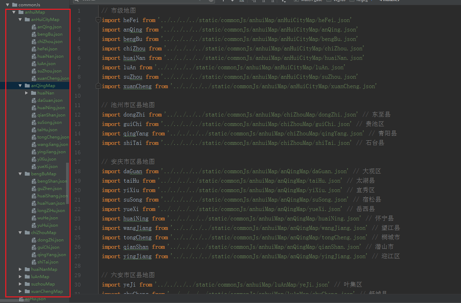
Task: Collapse the anHuiCityMap folder arrow
Action: point(20,20)
